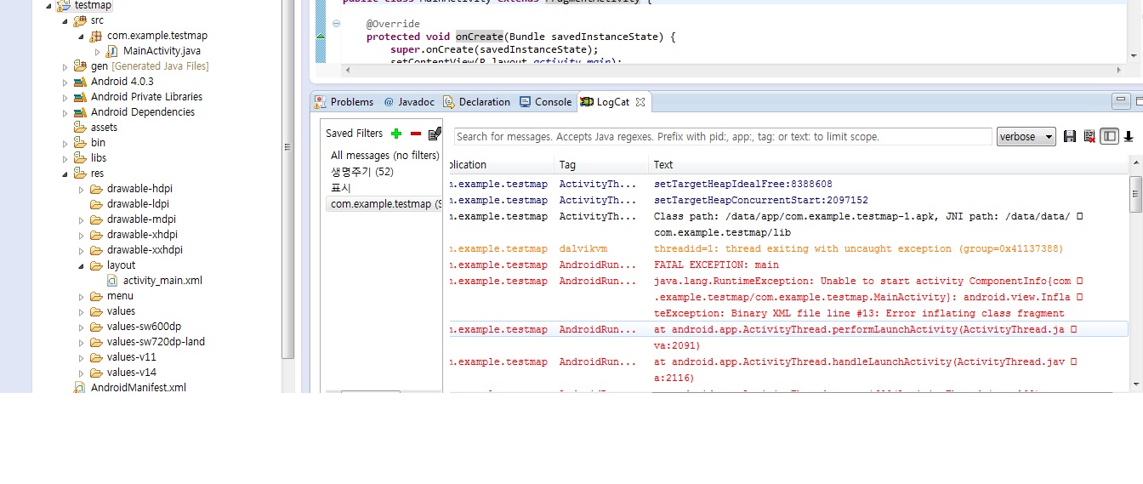Switch to the Javadoc tab
Viewport: 1143px width, 484px height.
(x=411, y=102)
